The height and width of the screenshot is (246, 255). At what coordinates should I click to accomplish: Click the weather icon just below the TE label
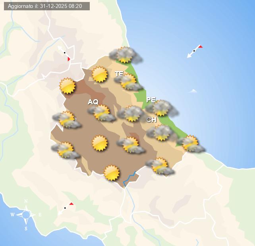(128, 82)
